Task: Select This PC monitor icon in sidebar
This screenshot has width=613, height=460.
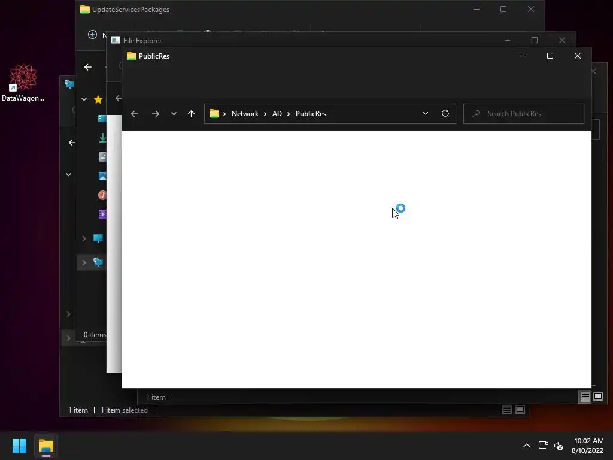Action: click(x=98, y=238)
